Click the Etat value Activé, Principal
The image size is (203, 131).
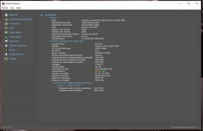pyautogui.click(x=89, y=27)
